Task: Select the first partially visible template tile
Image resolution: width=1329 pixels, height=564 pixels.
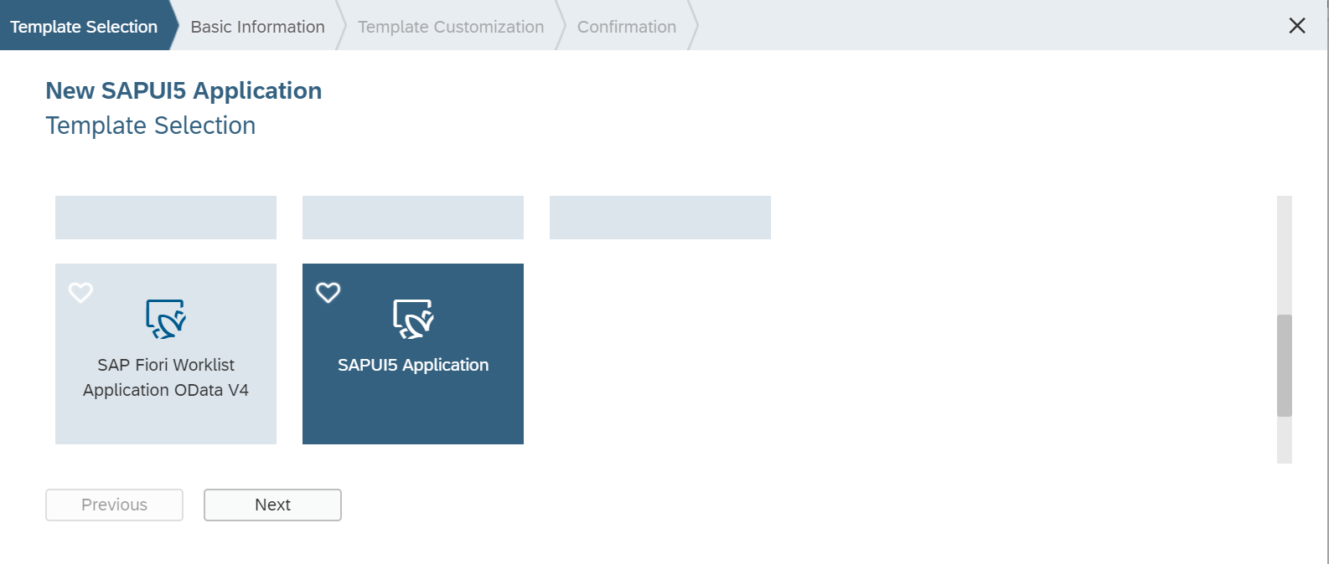Action: [166, 218]
